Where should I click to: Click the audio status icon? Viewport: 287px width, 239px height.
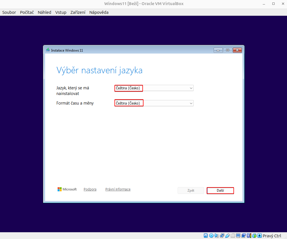(216, 236)
